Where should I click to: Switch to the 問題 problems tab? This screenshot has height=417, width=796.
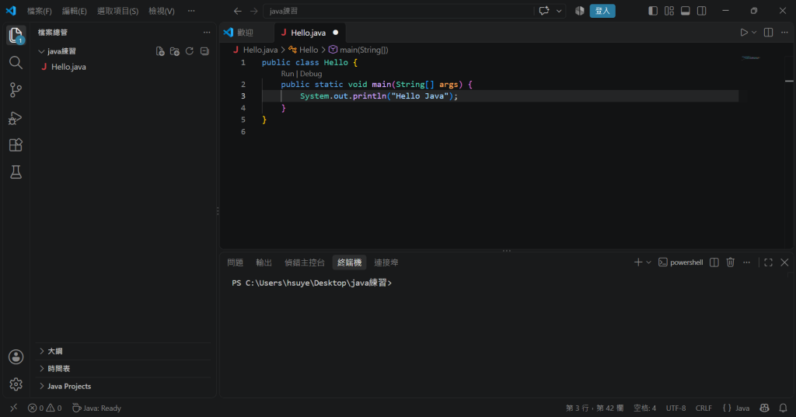coord(235,262)
